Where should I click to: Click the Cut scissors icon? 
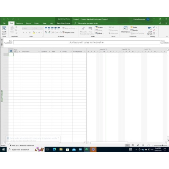coord(16,27)
